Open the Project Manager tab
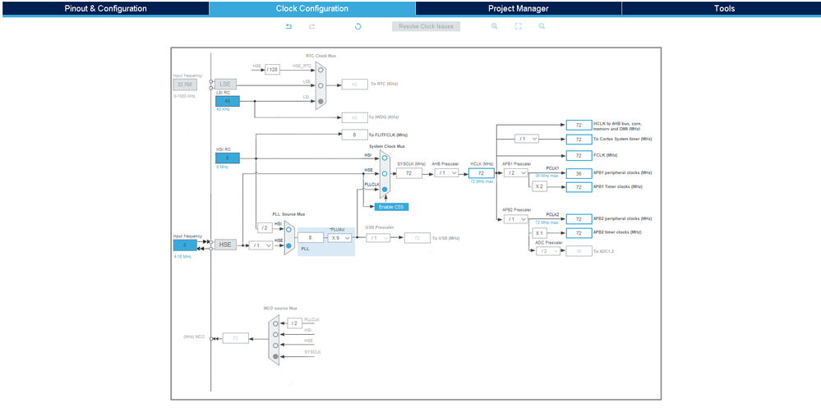Image resolution: width=821 pixels, height=412 pixels. click(519, 8)
